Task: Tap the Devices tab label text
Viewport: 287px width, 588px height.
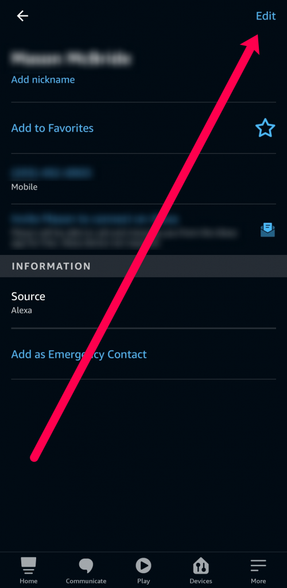Action: [x=201, y=581]
